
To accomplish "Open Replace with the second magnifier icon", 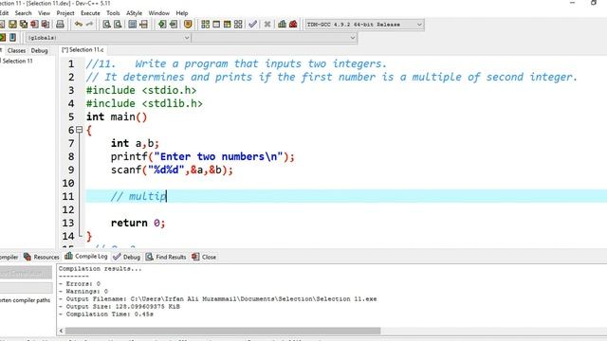I will pos(118,25).
